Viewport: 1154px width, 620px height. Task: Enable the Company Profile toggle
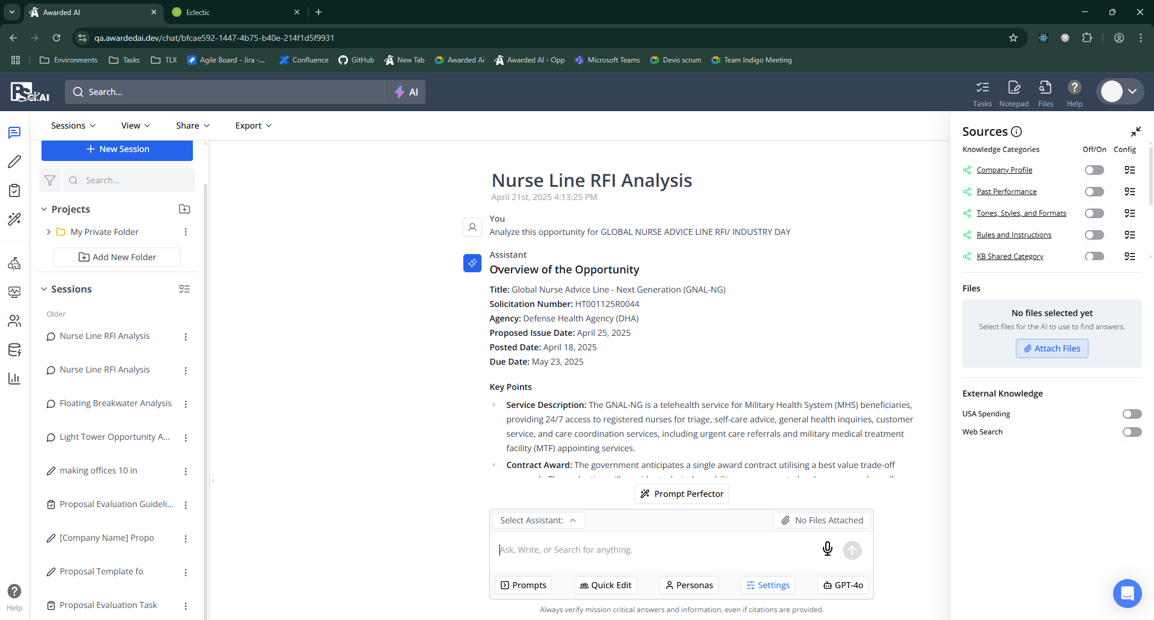[x=1094, y=170]
